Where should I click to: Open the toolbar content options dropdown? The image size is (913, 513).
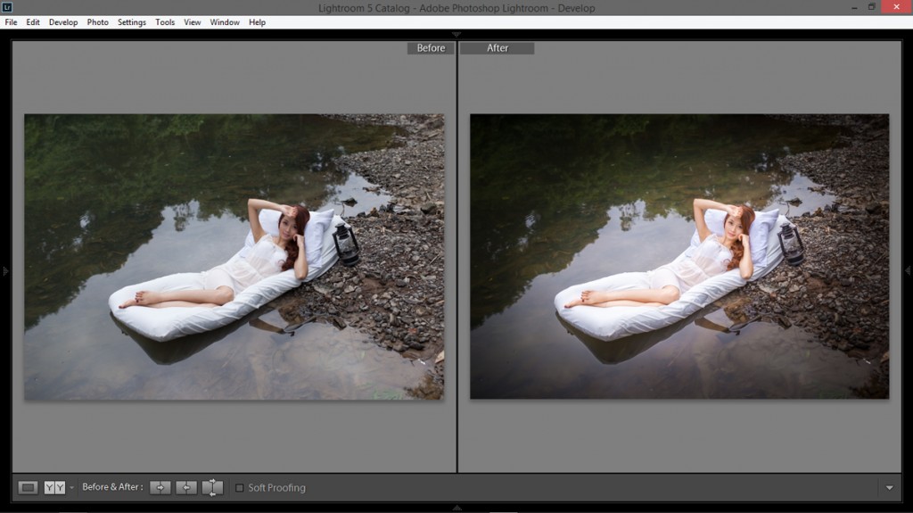tap(889, 488)
